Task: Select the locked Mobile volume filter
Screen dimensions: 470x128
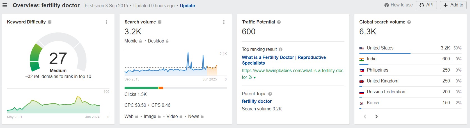Action: click(x=133, y=41)
